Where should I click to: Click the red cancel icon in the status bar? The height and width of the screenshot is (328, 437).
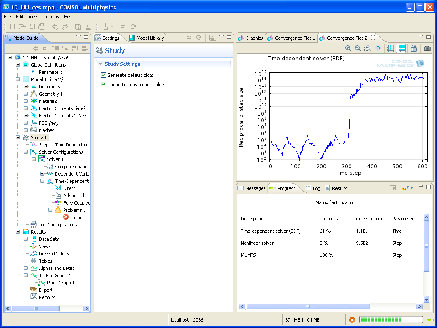352,320
